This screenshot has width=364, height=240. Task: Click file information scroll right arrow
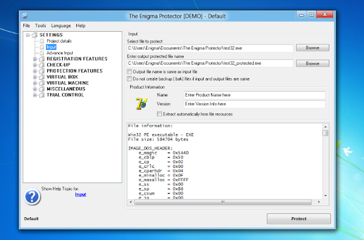coord(319,202)
